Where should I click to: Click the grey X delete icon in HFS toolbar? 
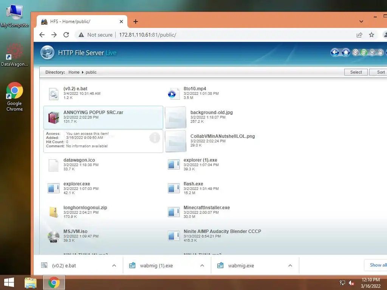[372, 52]
